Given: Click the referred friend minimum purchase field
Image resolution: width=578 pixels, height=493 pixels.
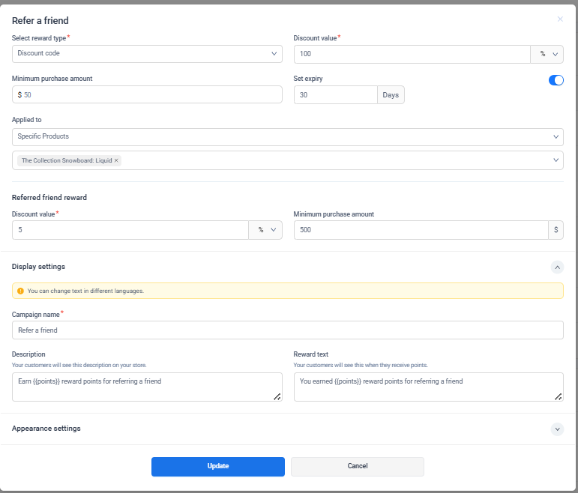Looking at the screenshot, I should 420,230.
